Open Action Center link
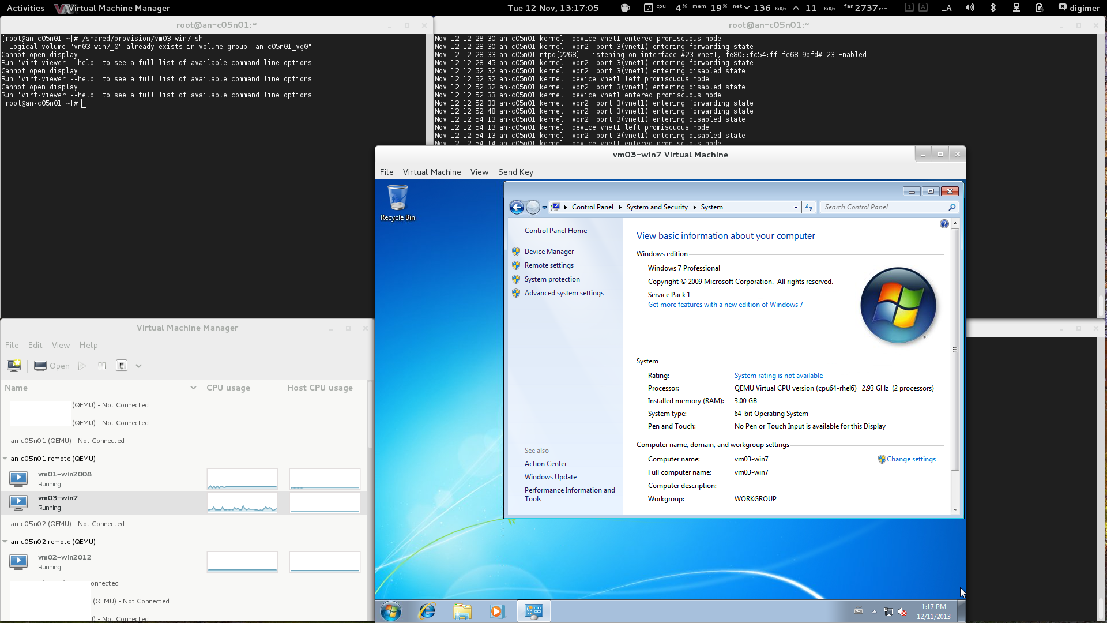This screenshot has width=1107, height=623. (x=545, y=464)
